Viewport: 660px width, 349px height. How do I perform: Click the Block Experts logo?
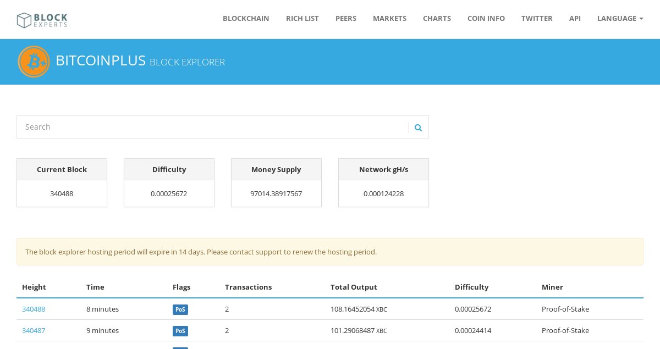pyautogui.click(x=42, y=20)
